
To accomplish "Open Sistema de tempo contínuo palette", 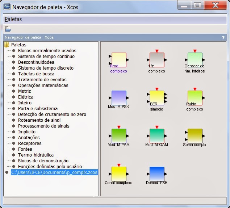I will click(46, 57).
